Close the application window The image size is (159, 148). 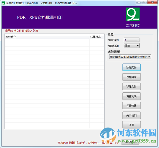point(153,2)
